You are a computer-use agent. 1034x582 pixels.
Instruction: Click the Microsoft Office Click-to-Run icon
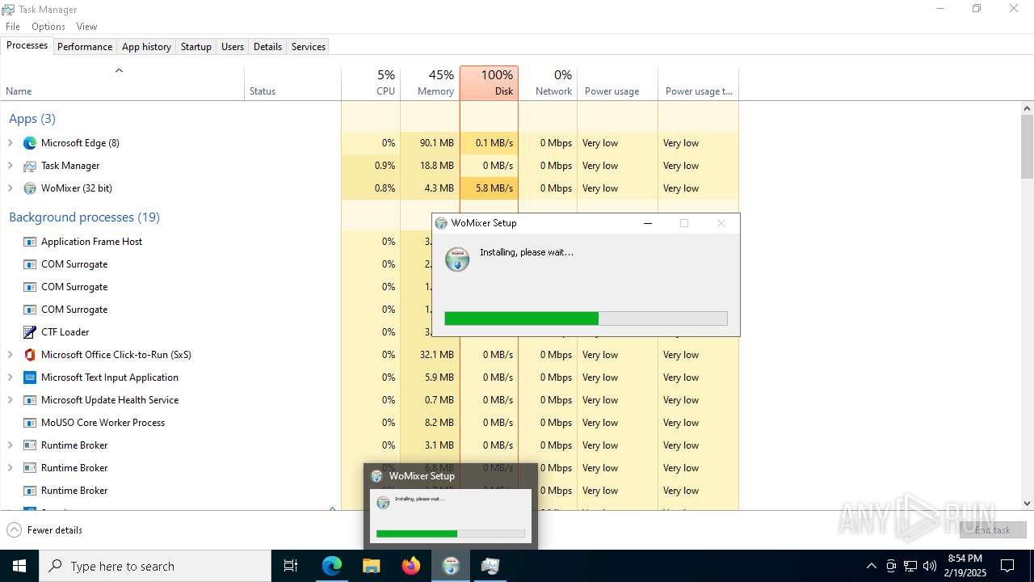(x=30, y=355)
